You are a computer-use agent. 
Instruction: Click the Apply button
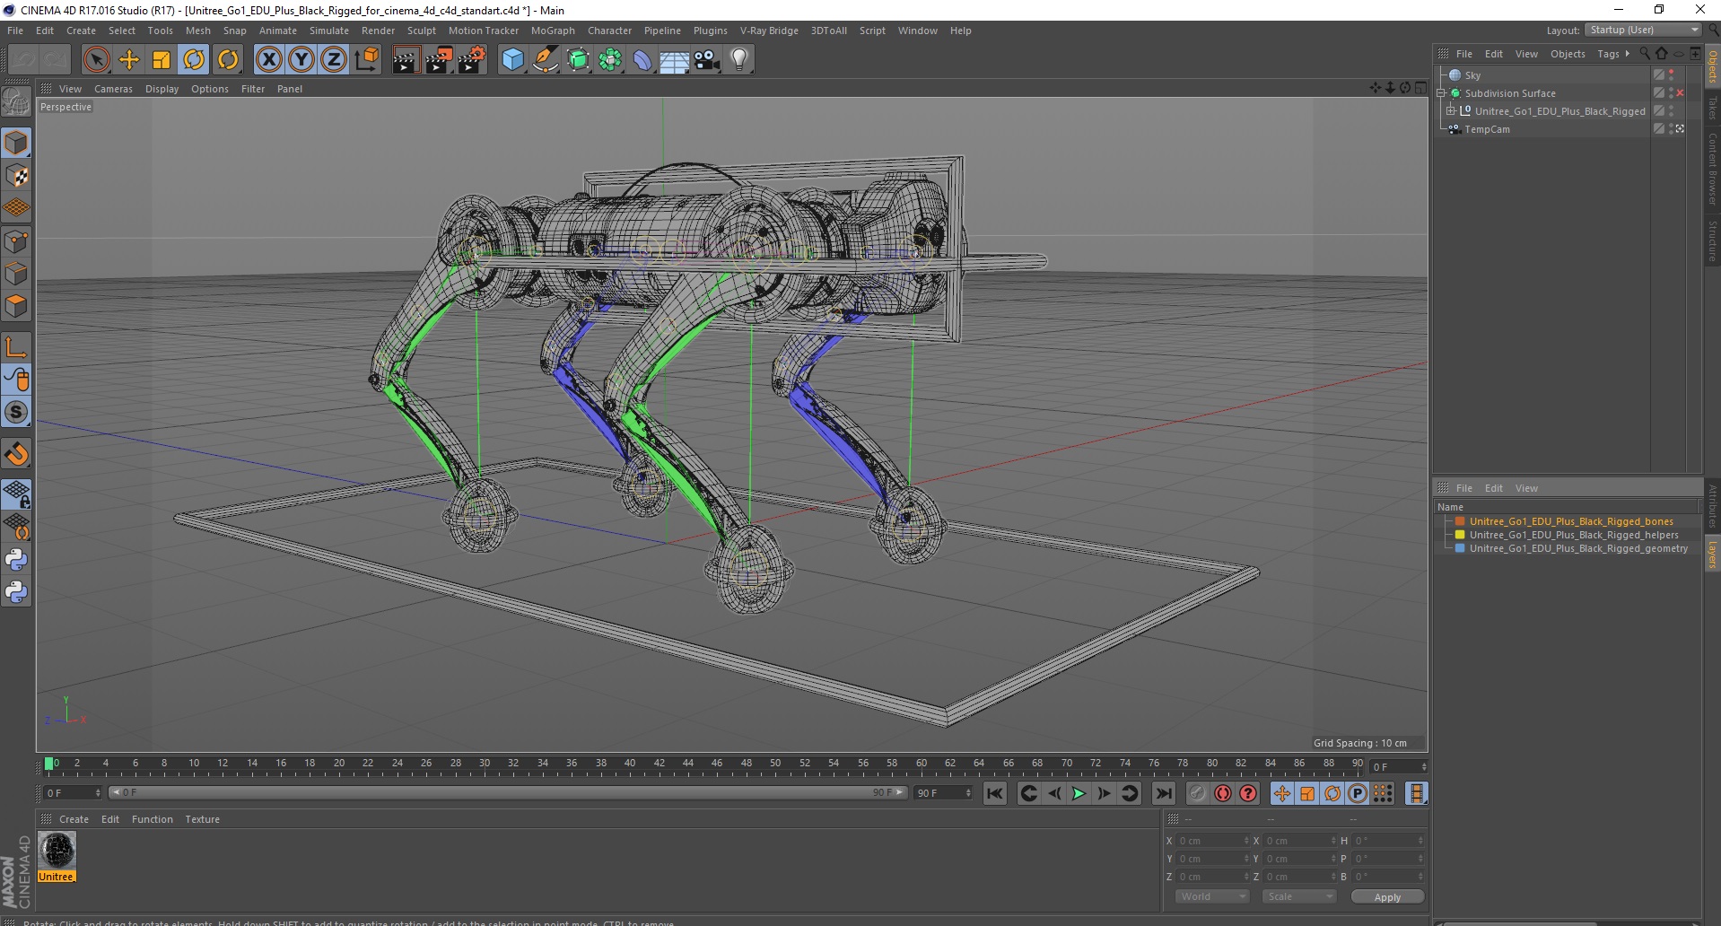pos(1386,897)
